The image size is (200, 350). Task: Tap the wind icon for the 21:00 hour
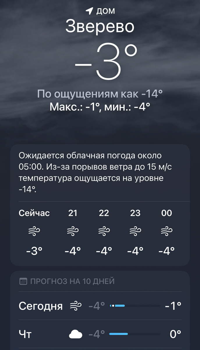[x=73, y=231]
